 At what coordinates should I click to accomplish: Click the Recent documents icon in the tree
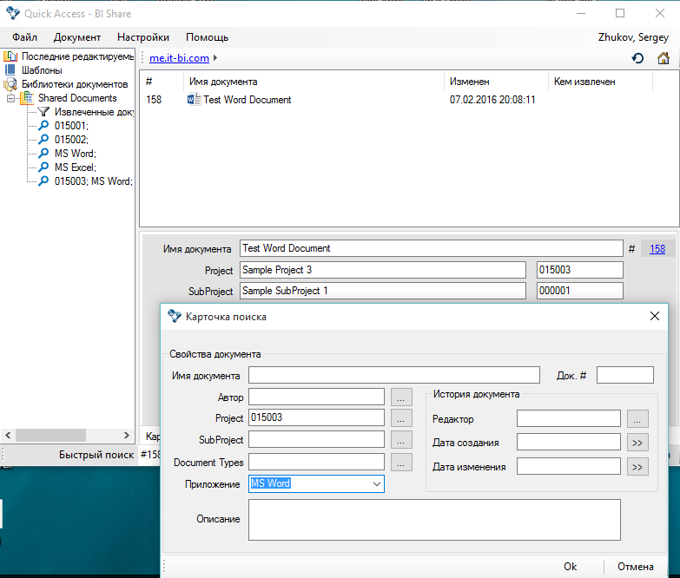coord(10,56)
